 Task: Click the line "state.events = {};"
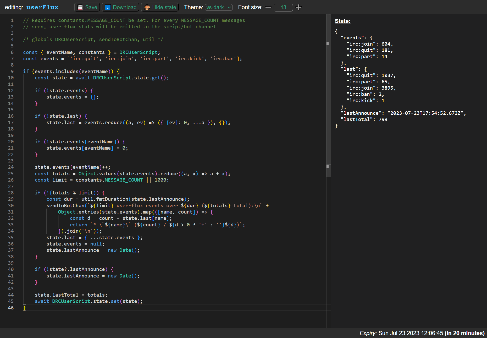point(73,97)
